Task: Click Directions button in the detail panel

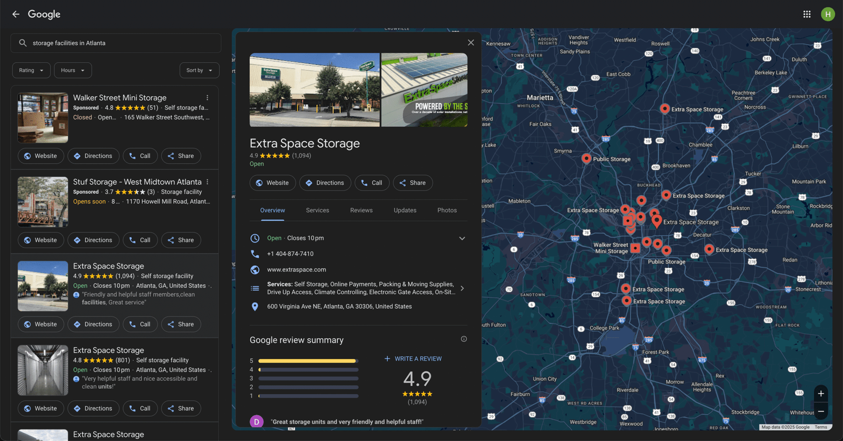Action: tap(325, 183)
